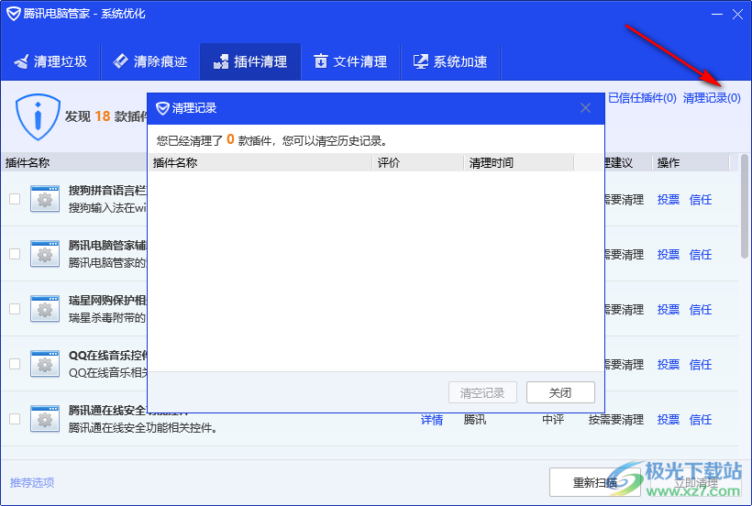Screen dimensions: 752x506
Task: Click 信任 for 瑞星网购保护 row
Action: 701,310
